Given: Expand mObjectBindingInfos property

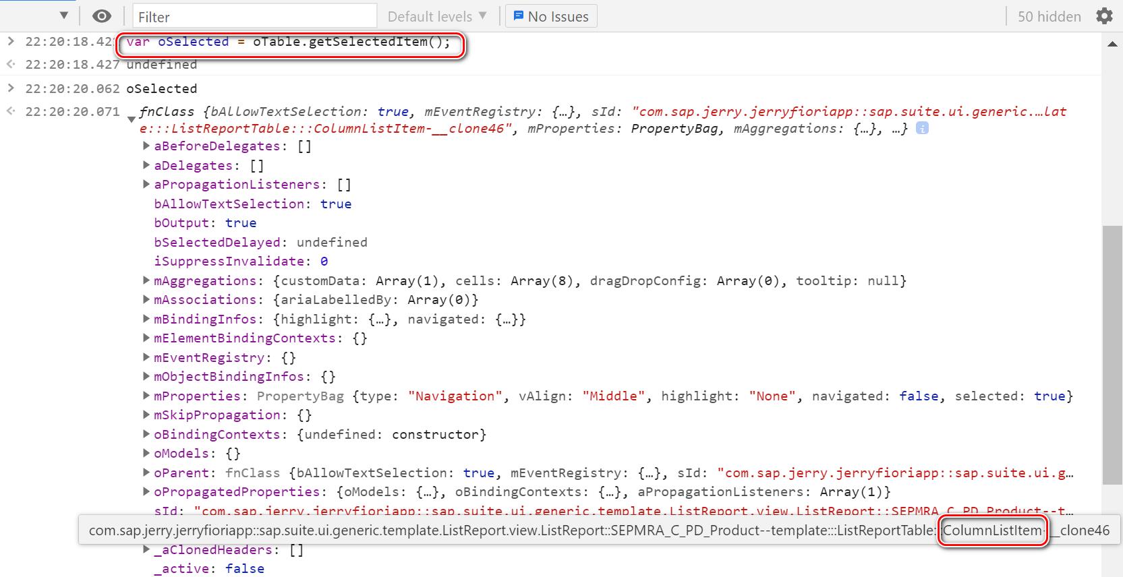Looking at the screenshot, I should (146, 376).
